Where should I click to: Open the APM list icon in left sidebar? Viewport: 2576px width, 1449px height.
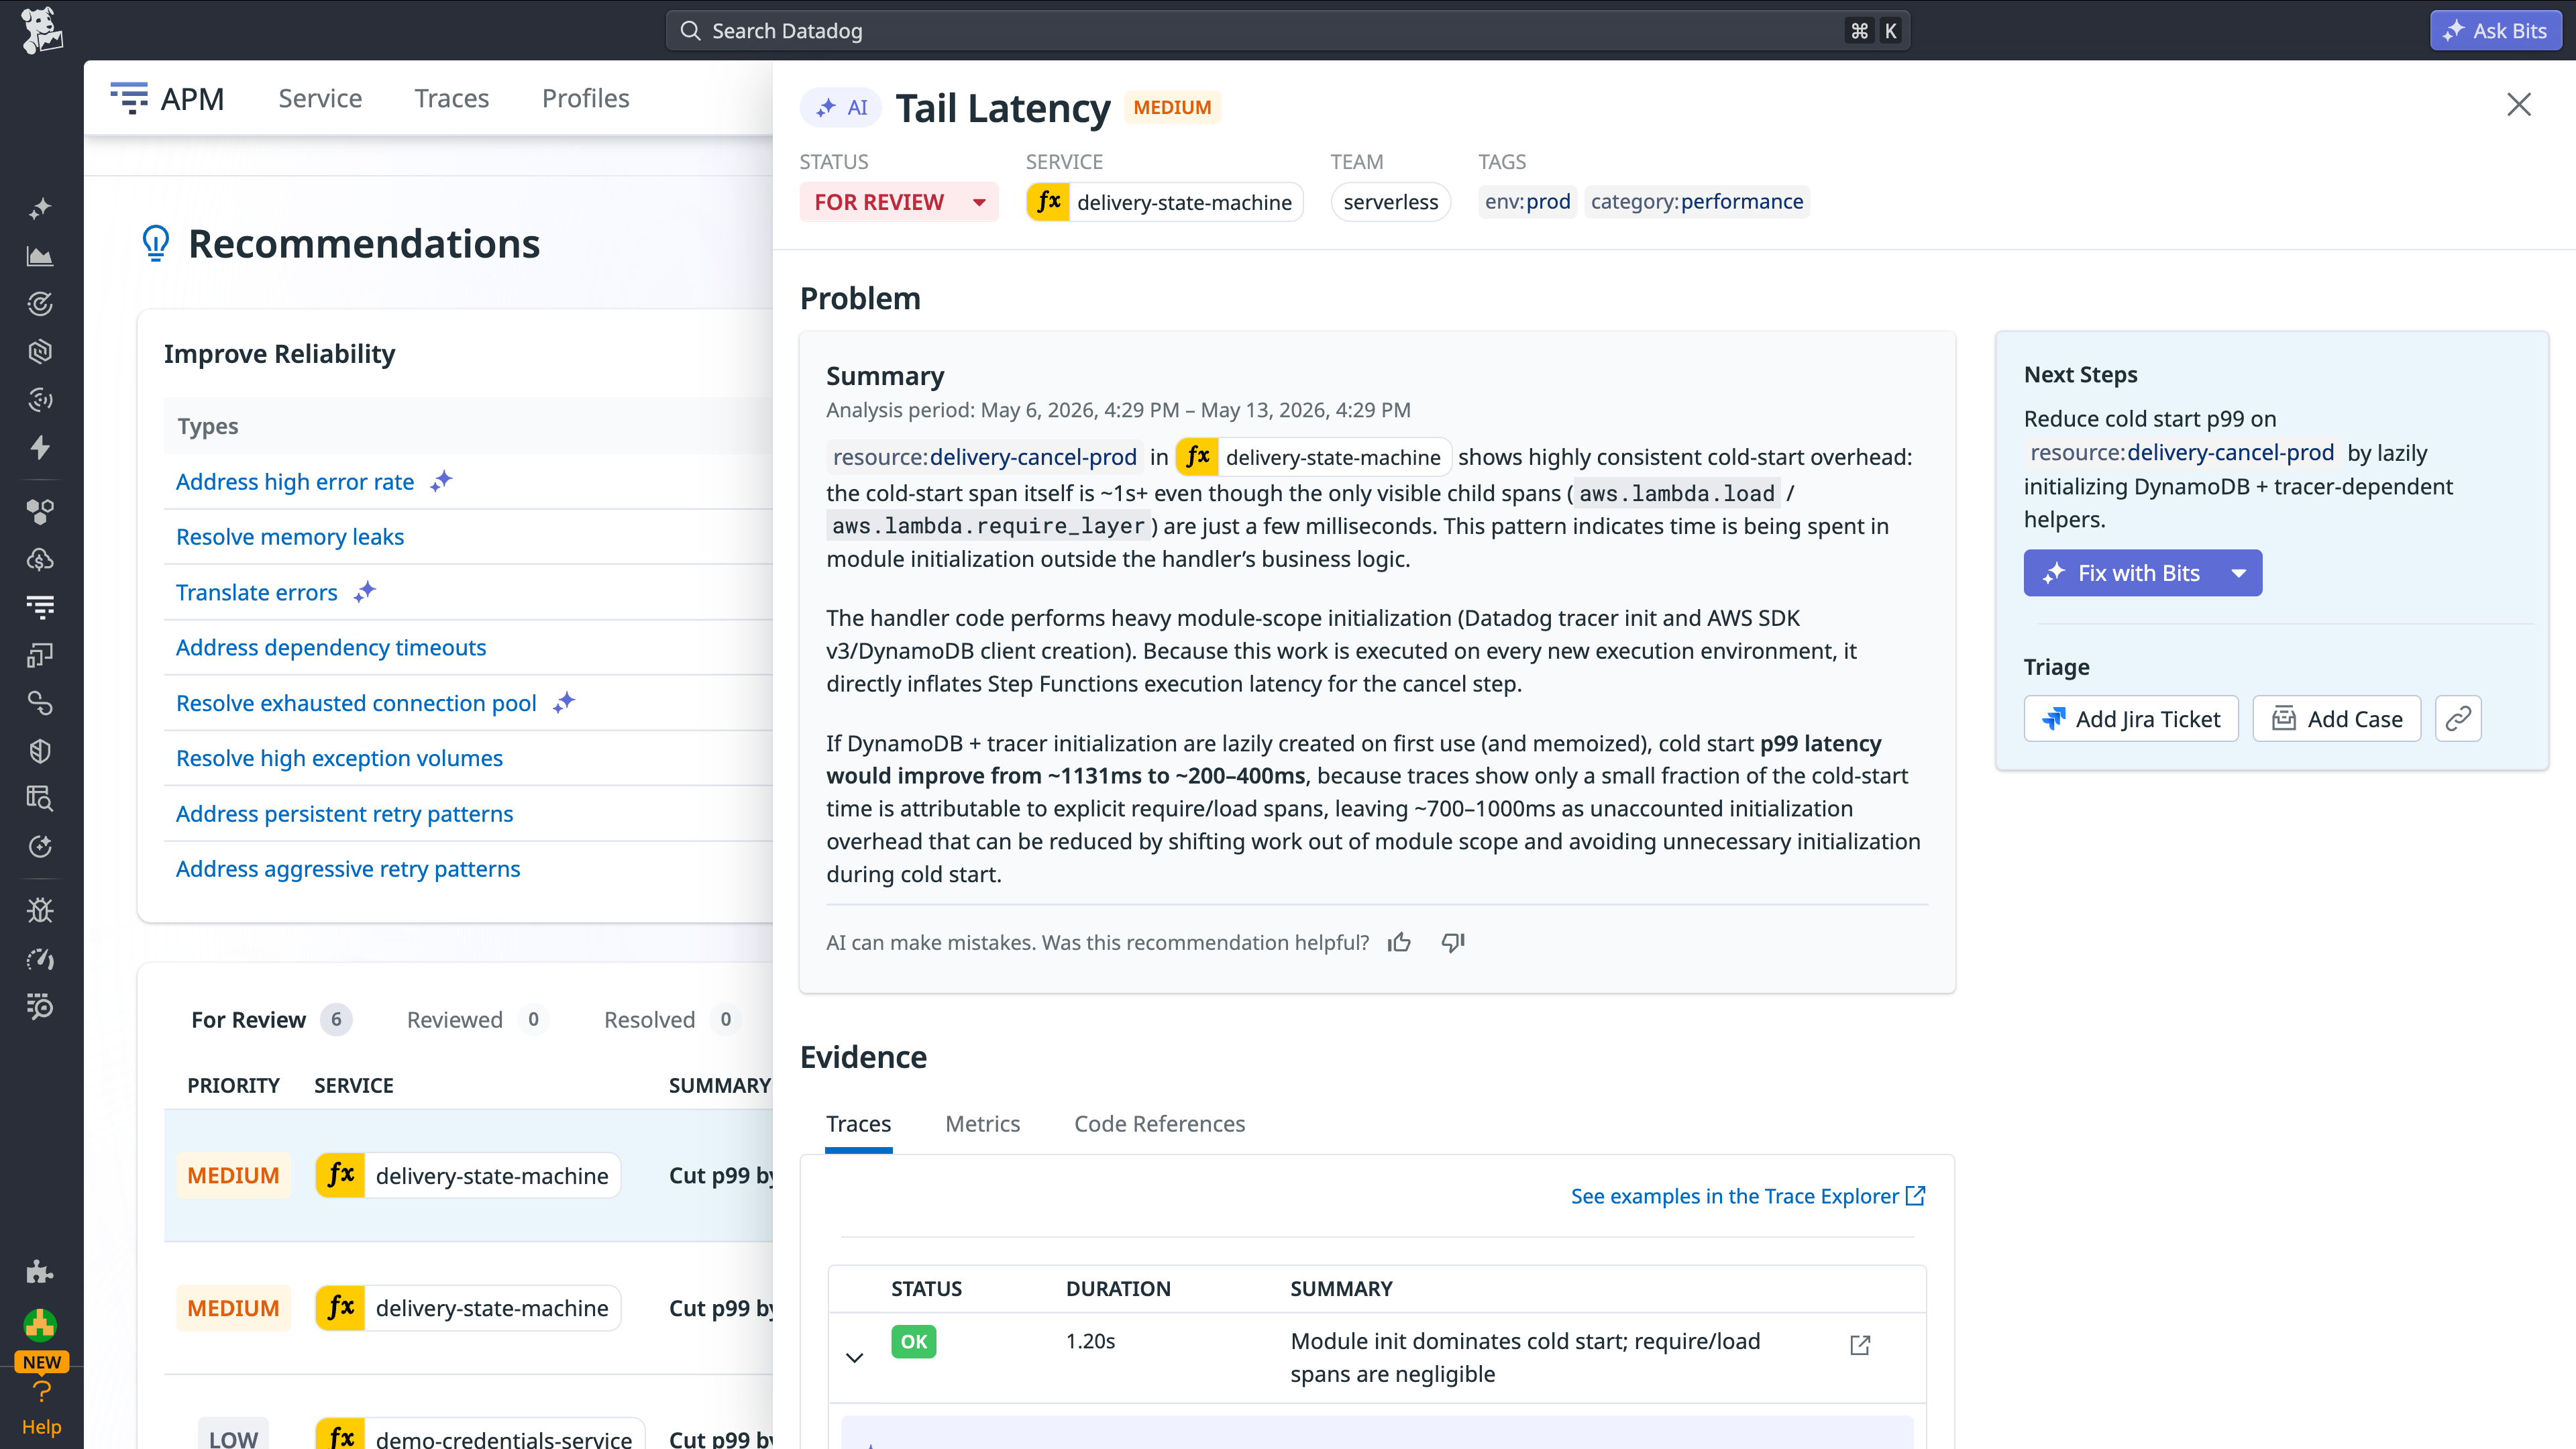[x=40, y=606]
